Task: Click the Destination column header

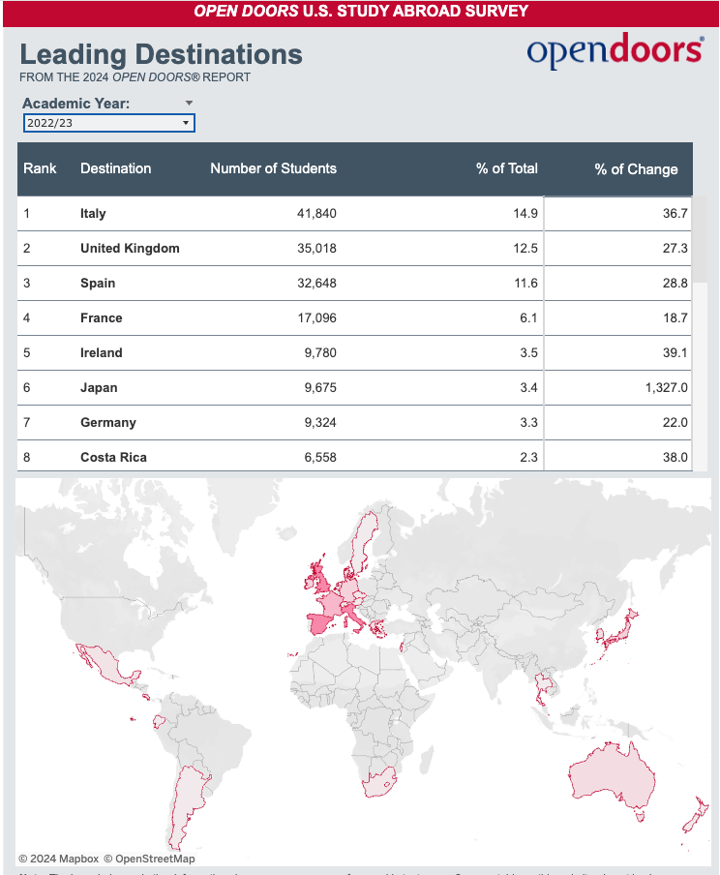Action: 115,168
